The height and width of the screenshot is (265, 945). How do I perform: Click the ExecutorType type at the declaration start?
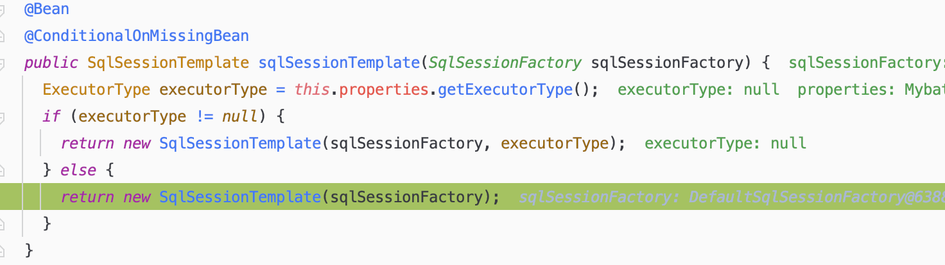[x=96, y=90]
